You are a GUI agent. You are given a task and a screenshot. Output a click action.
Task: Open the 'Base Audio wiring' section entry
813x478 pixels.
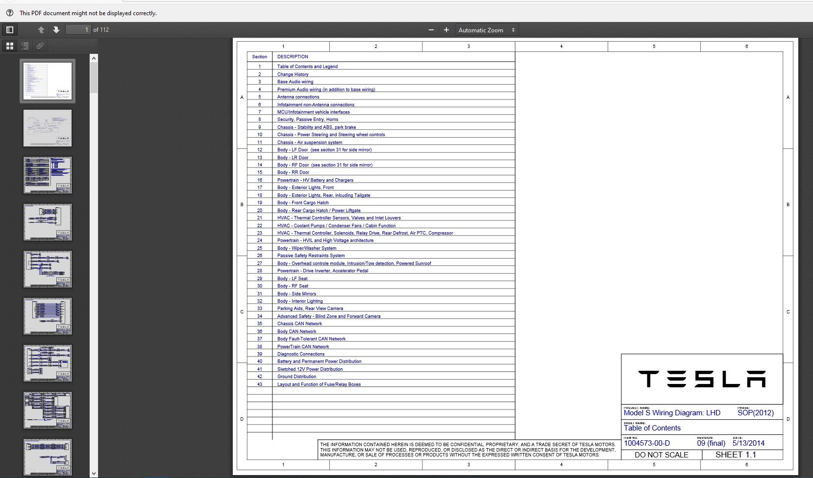(x=296, y=82)
